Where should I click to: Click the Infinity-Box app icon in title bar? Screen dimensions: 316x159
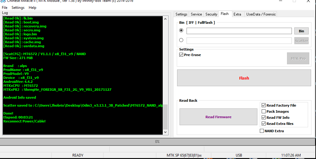[3, 1]
